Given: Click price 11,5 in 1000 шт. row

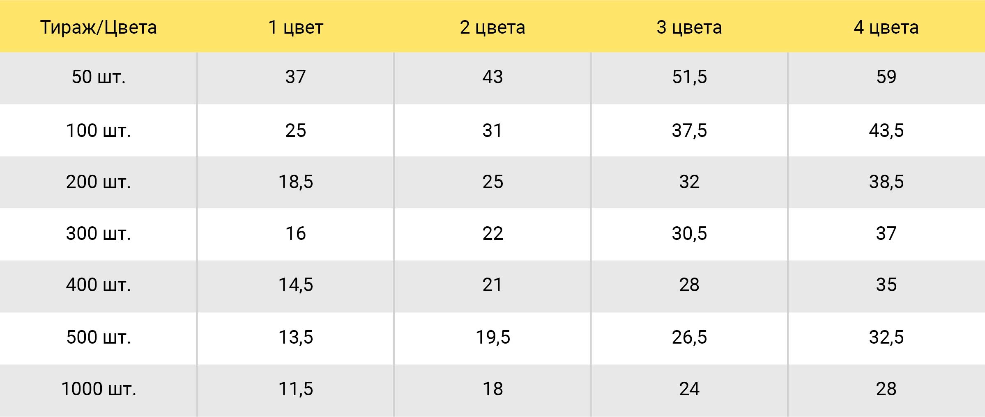Looking at the screenshot, I should coord(296,389).
